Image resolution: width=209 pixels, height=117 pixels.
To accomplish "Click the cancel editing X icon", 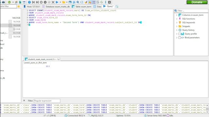I will [53, 2].
